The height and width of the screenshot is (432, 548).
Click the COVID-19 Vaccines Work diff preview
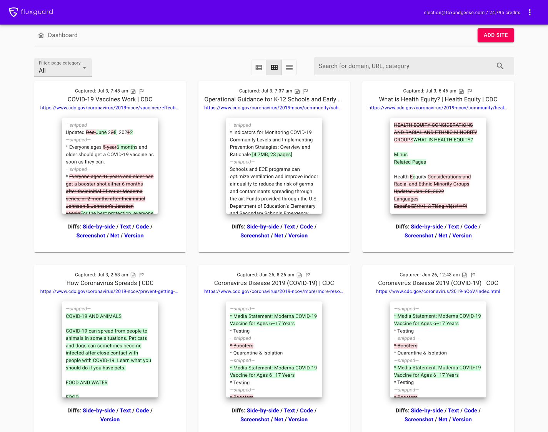(110, 166)
